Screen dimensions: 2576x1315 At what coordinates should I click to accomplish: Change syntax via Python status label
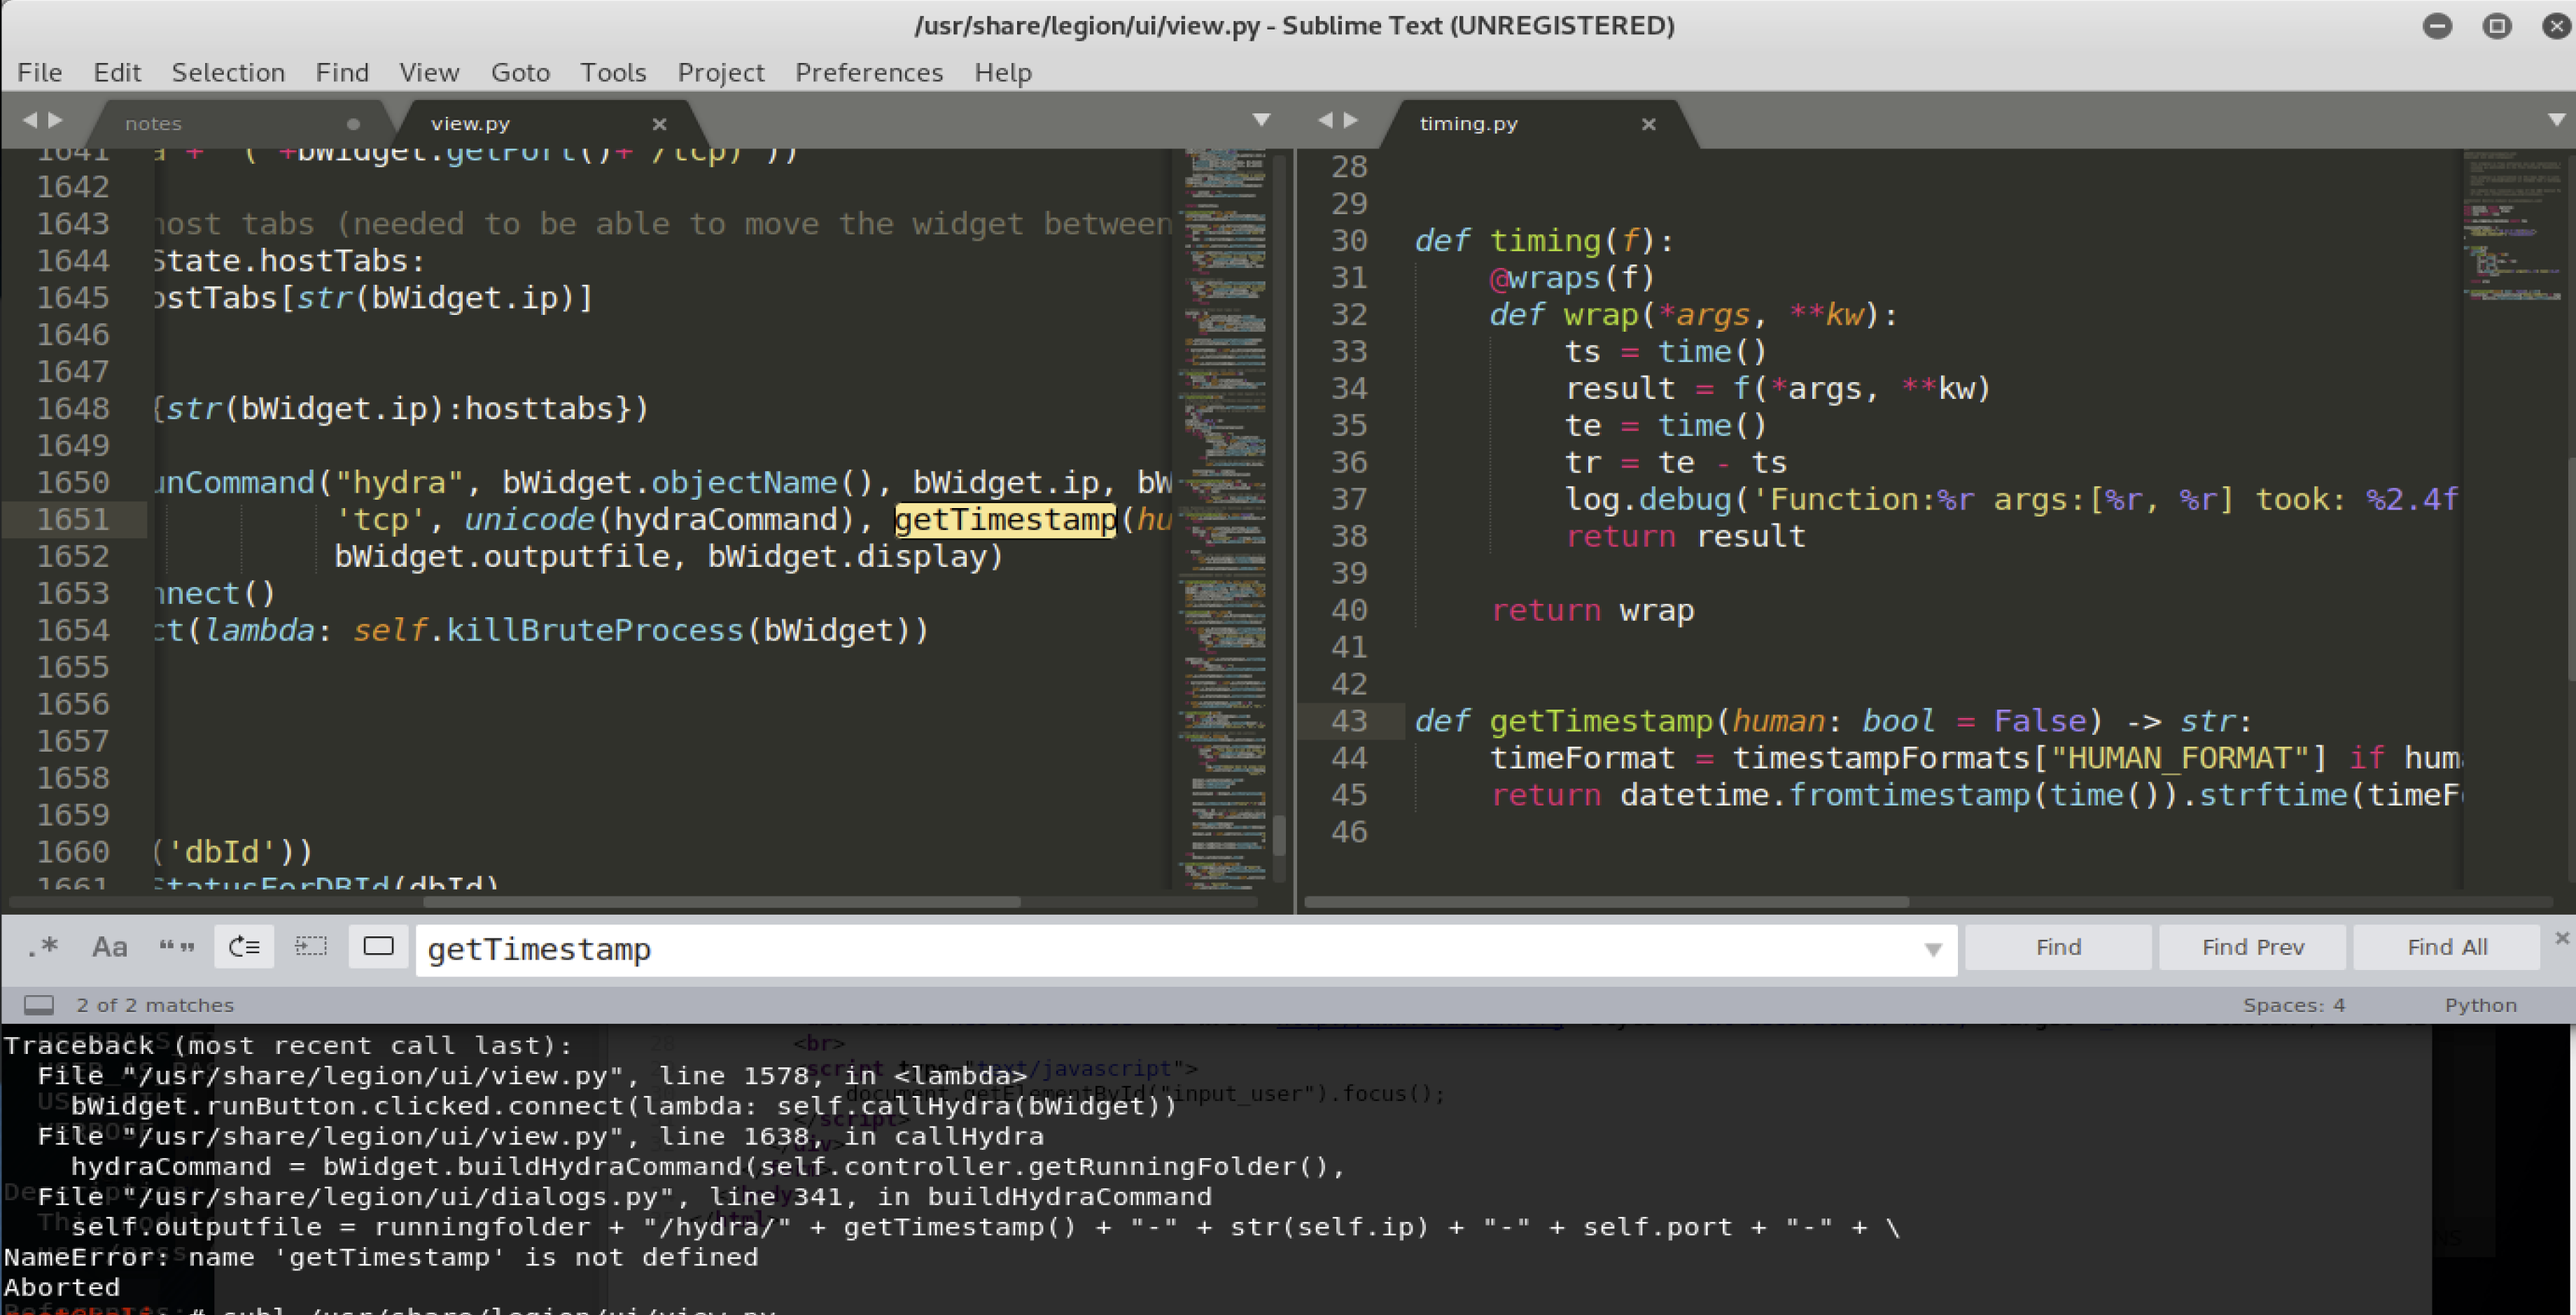click(2480, 1005)
